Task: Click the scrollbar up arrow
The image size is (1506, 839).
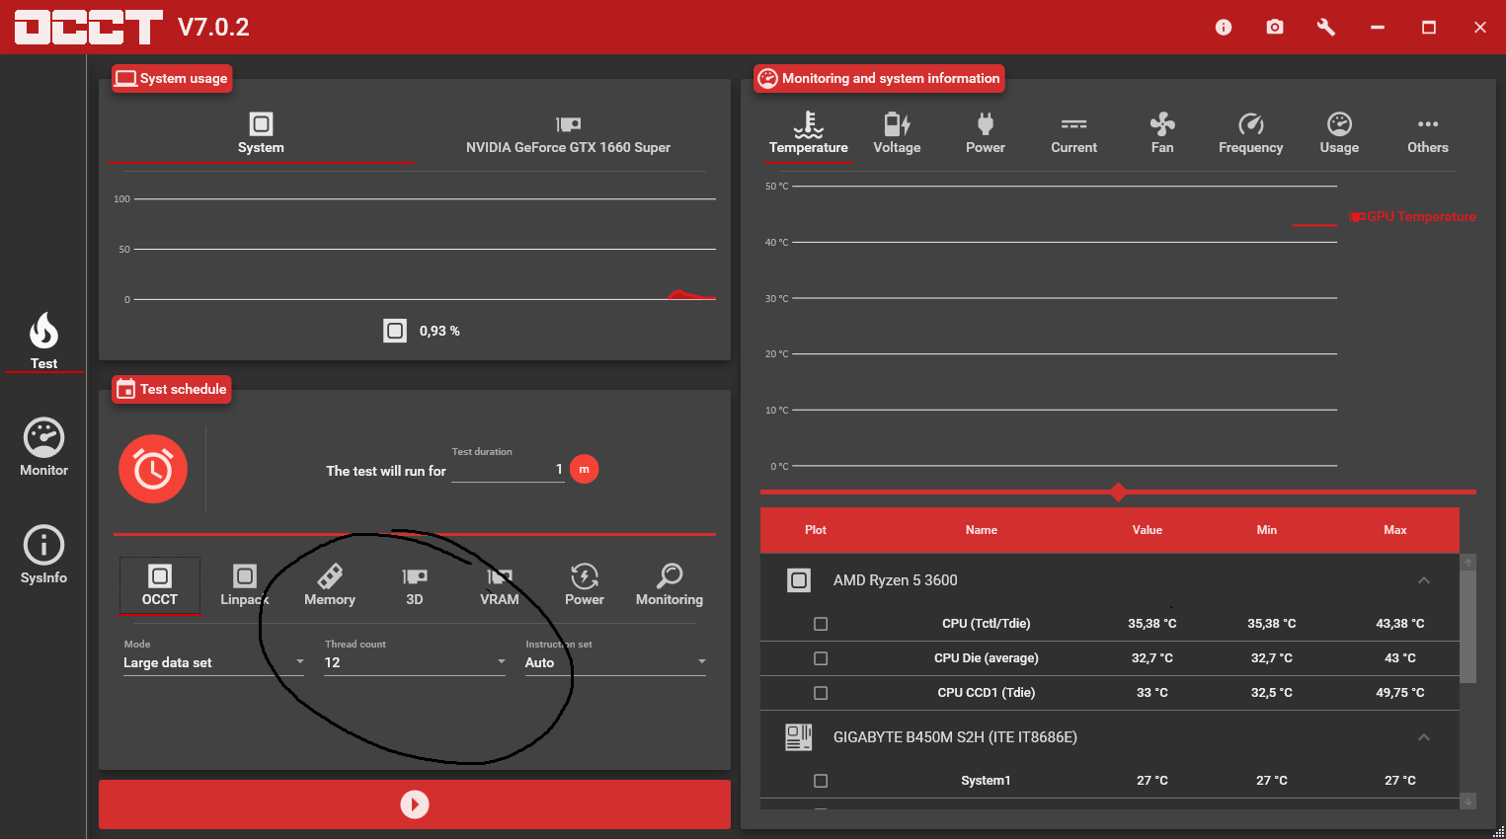Action: (1468, 562)
